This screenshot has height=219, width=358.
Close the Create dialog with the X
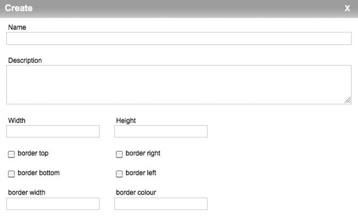[347, 8]
